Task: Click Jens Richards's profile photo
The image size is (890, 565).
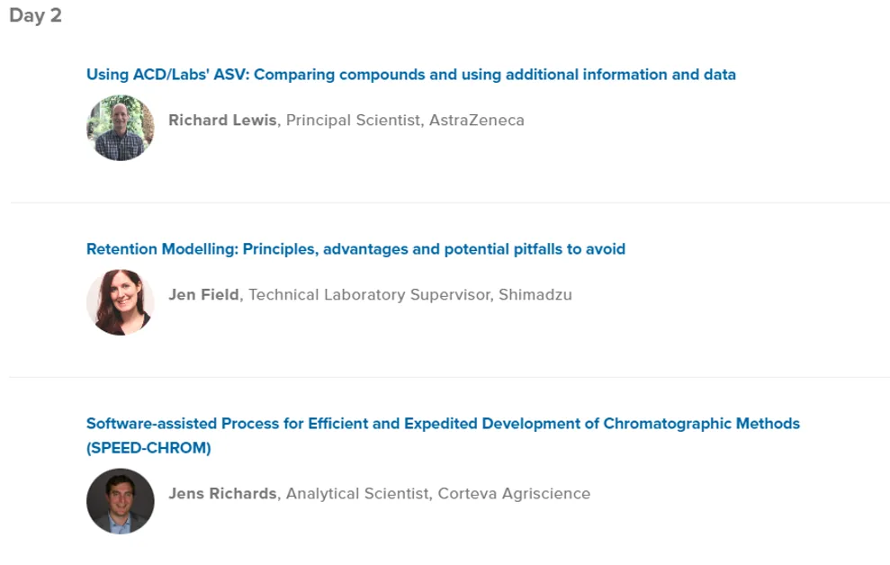Action: 121,501
